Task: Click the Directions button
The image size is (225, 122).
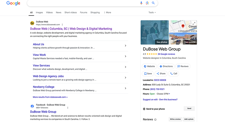Action: coord(166,66)
